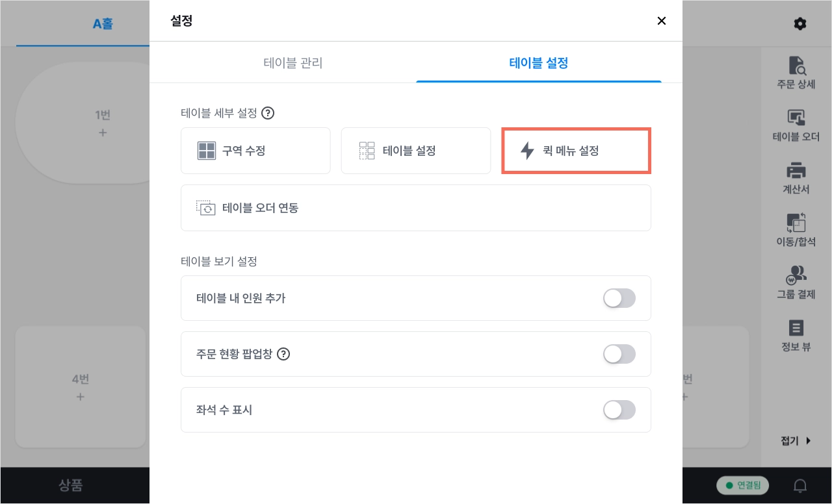Open 퀵 메뉴 설정 button
Image resolution: width=832 pixels, height=504 pixels.
coord(576,151)
